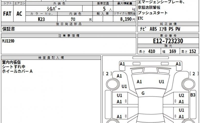The width and height of the screenshot is (200, 123).
Task: Click the U2 damage mark
Action: 181,95
